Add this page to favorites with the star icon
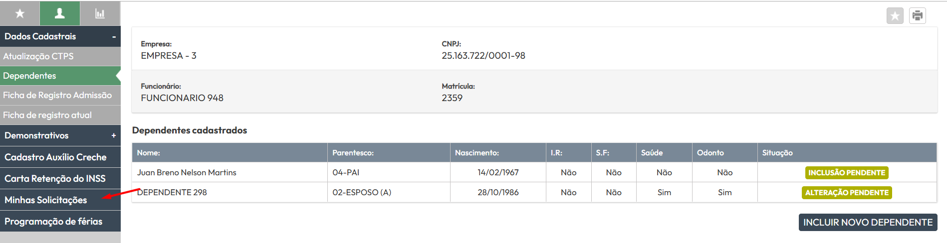The height and width of the screenshot is (243, 947). coord(895,16)
